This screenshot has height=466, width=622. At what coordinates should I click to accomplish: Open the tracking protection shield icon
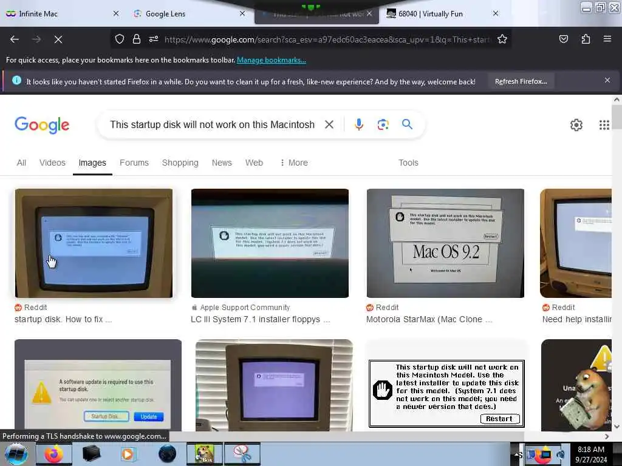pyautogui.click(x=120, y=39)
